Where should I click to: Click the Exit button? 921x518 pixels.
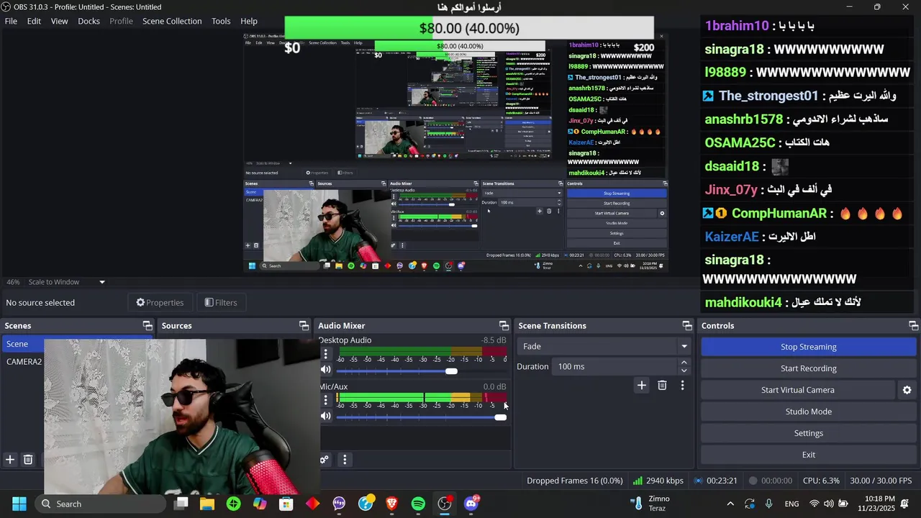click(x=808, y=455)
